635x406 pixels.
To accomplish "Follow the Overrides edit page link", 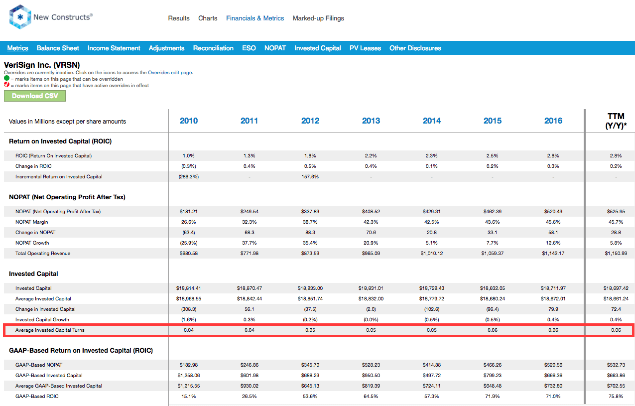I will tap(170, 73).
